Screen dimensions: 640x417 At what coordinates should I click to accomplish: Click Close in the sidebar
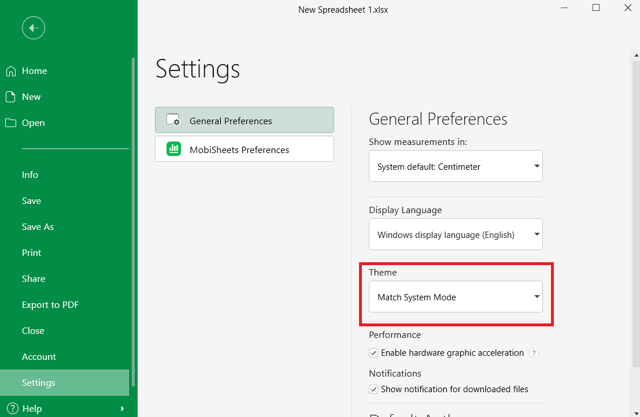pyautogui.click(x=33, y=330)
